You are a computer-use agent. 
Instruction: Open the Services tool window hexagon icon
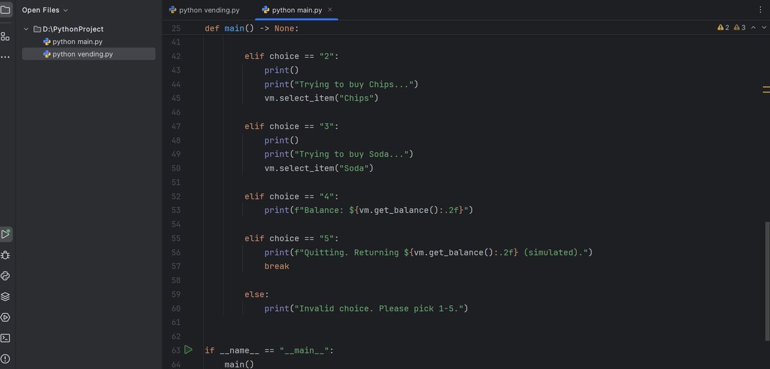point(5,317)
